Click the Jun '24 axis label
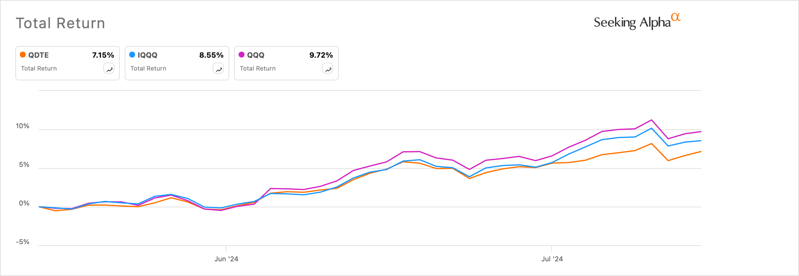 (x=226, y=259)
